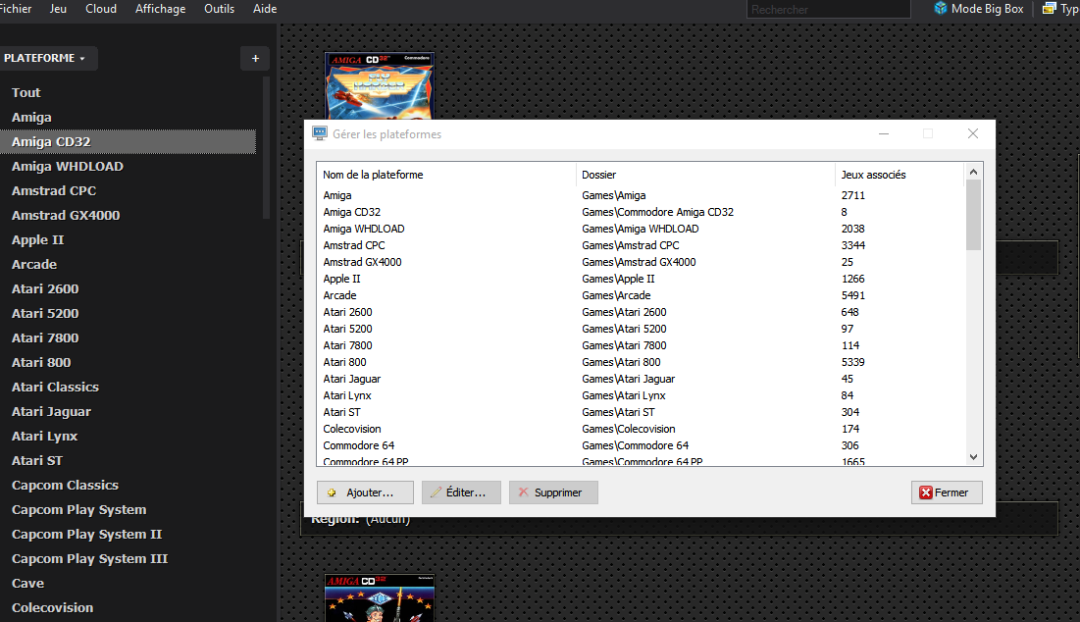Open the Cloud menu
This screenshot has width=1080, height=622.
pyautogui.click(x=101, y=8)
